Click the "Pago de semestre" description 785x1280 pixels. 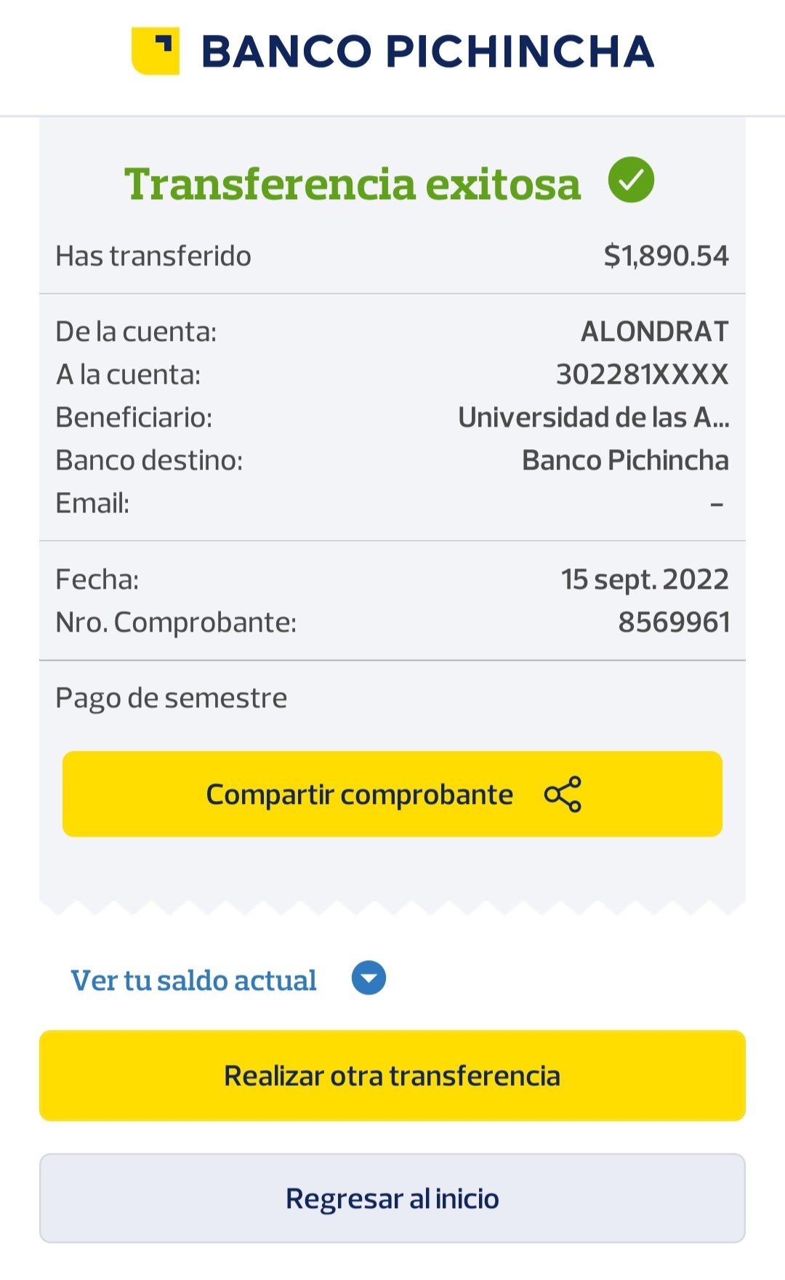coord(172,698)
